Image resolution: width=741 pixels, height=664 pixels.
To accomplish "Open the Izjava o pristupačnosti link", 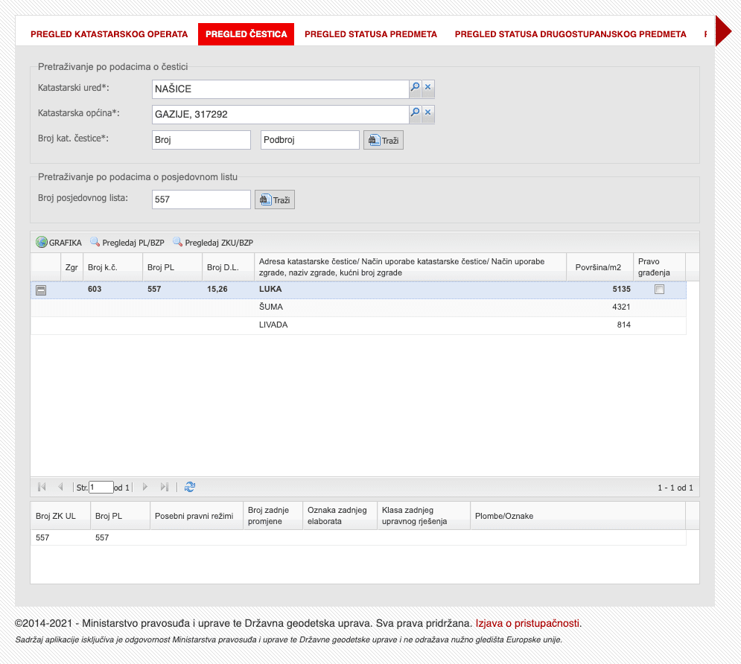I will (x=528, y=623).
